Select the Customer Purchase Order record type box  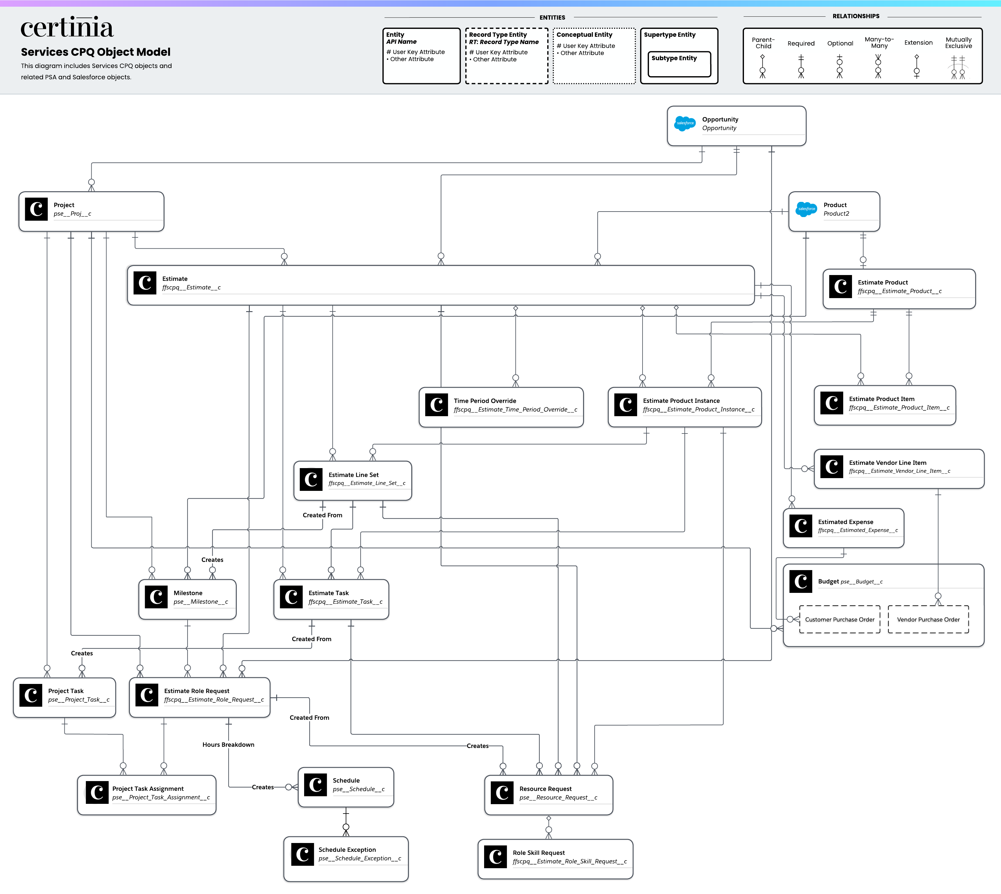click(840, 619)
